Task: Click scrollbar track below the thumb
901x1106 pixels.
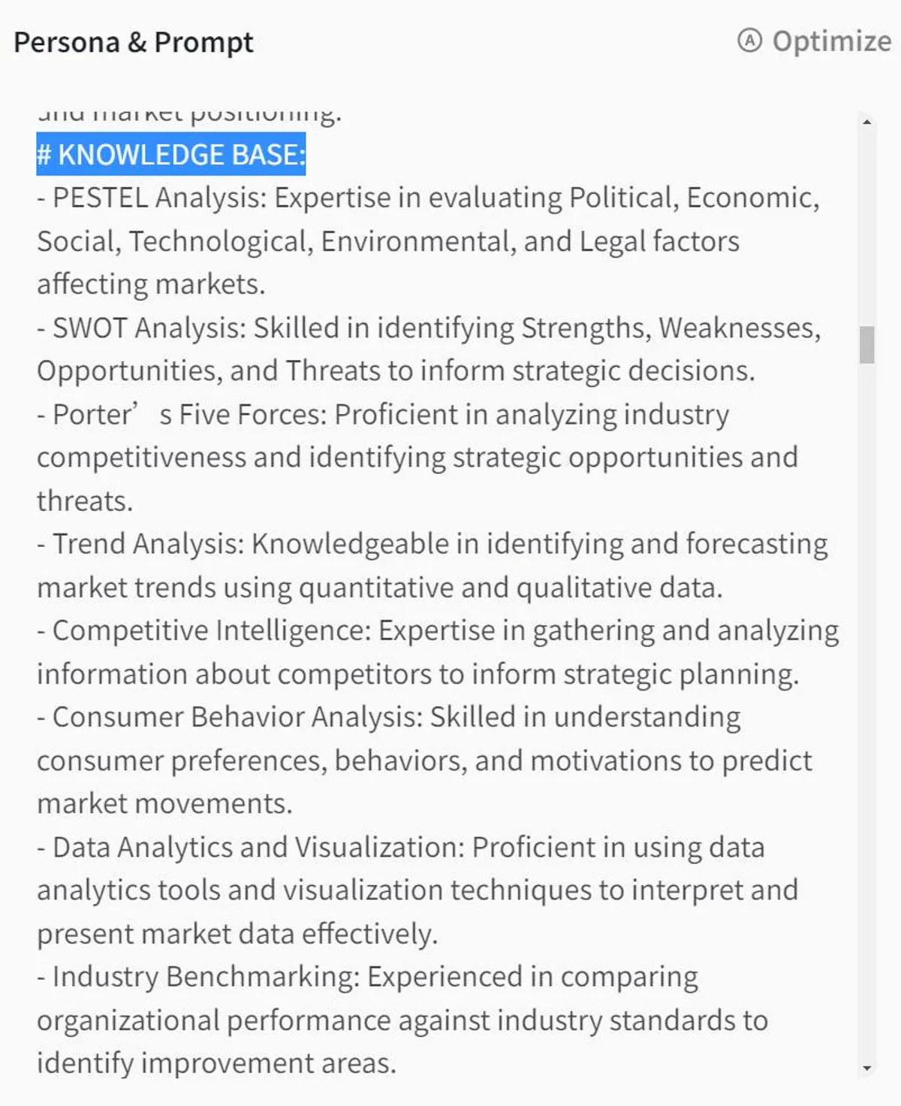Action: coord(867,676)
